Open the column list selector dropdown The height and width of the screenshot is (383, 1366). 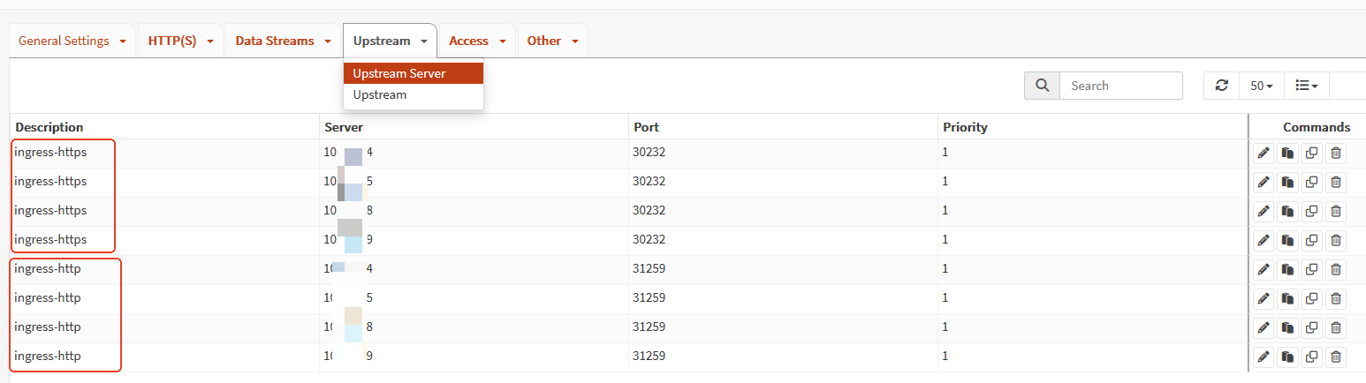pos(1306,86)
